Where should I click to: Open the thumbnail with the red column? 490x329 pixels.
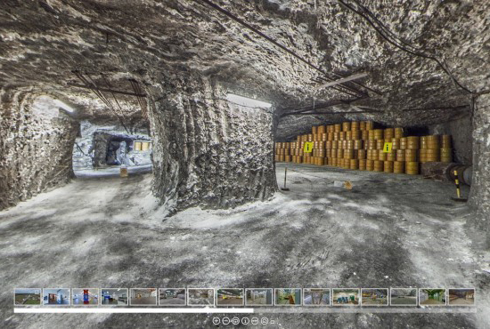tap(86, 297)
